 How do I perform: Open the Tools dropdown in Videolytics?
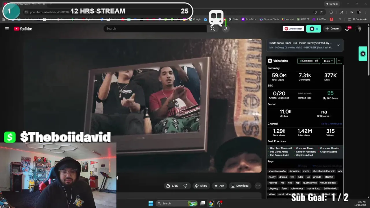tap(328, 61)
